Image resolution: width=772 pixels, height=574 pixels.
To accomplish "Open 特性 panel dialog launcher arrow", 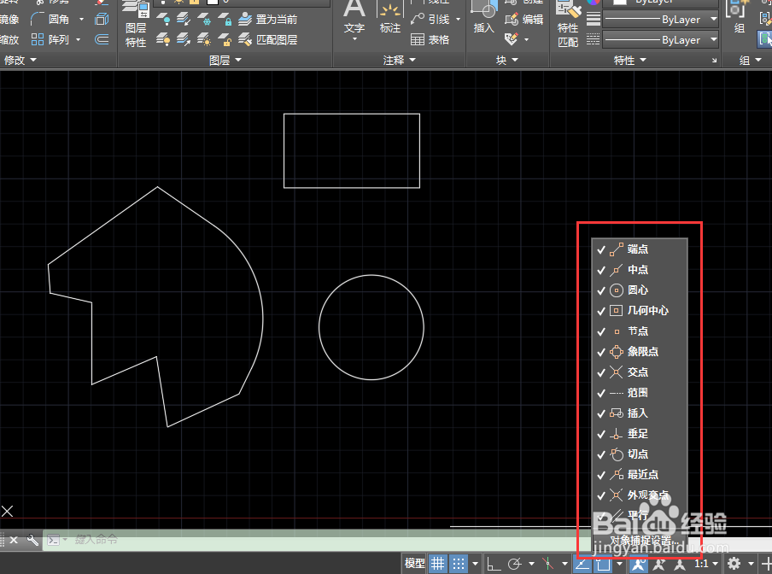I will pyautogui.click(x=715, y=60).
